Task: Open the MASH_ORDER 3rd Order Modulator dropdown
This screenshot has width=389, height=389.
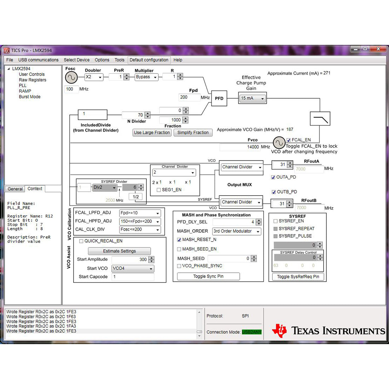Action: [237, 231]
